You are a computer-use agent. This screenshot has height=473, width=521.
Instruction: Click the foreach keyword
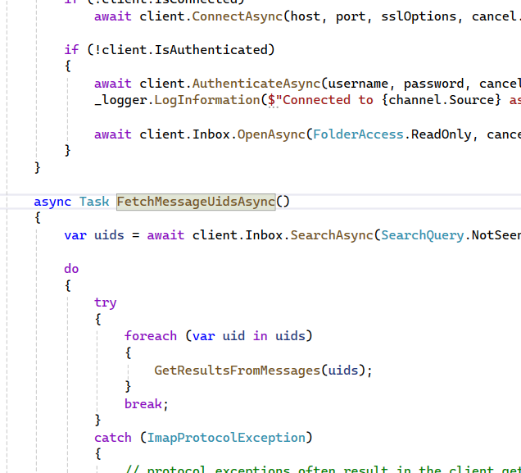tap(151, 336)
